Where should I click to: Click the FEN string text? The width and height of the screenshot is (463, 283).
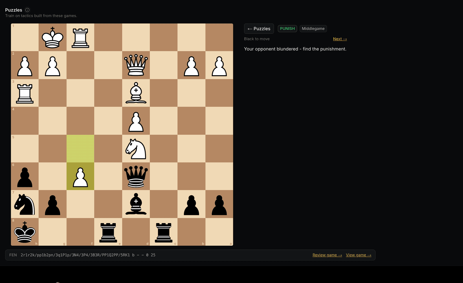88,255
